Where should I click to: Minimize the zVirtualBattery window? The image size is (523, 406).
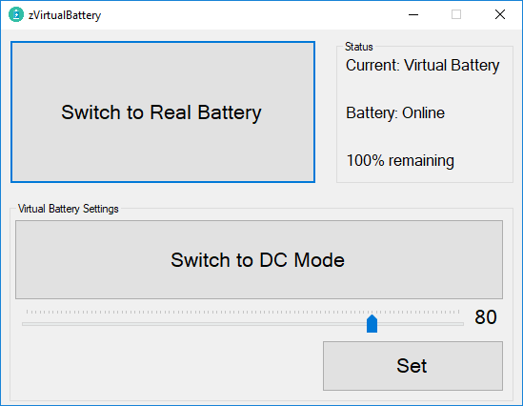[413, 14]
